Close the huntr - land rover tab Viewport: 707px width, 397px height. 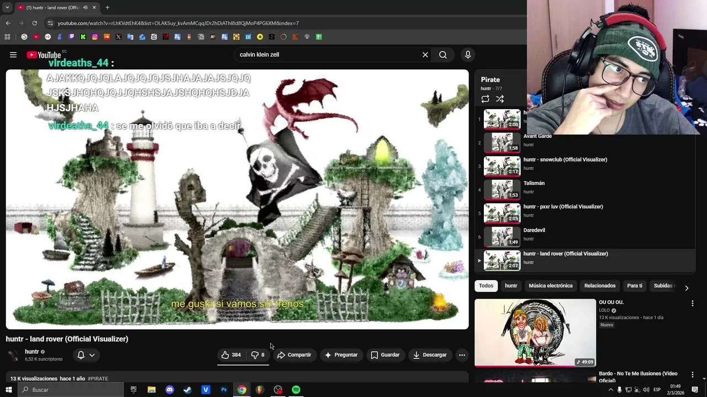point(94,8)
